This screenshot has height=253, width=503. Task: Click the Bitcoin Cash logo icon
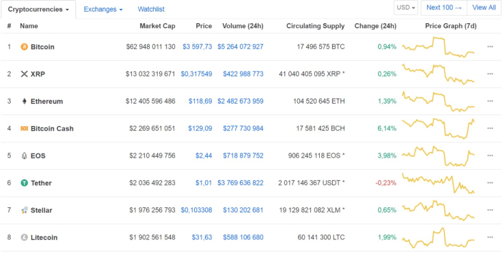click(x=24, y=128)
